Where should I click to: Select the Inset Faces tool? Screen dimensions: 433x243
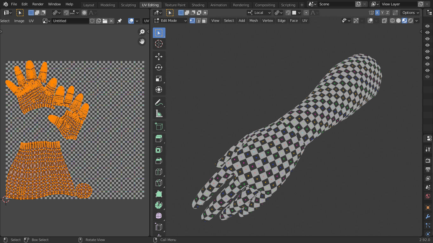click(159, 150)
